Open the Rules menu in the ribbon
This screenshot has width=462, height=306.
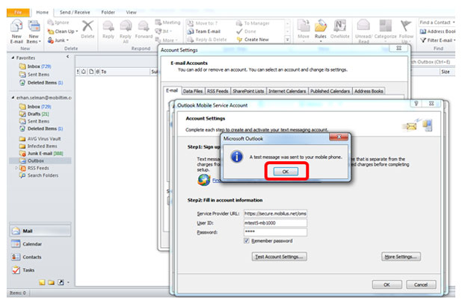point(321,31)
